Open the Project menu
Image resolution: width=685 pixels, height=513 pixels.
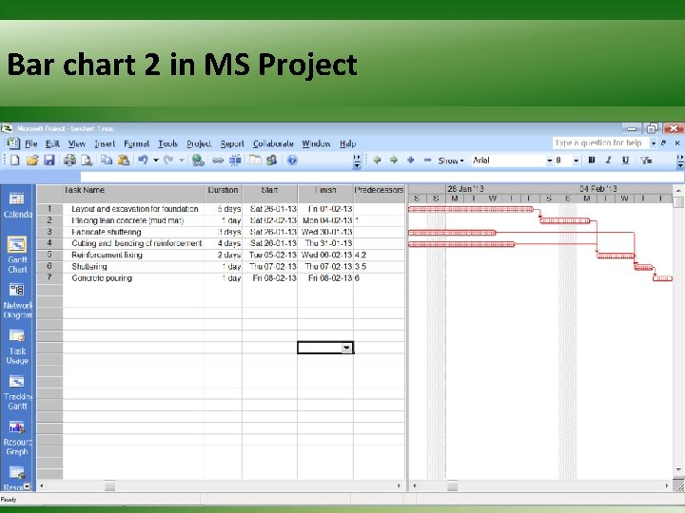pos(199,143)
